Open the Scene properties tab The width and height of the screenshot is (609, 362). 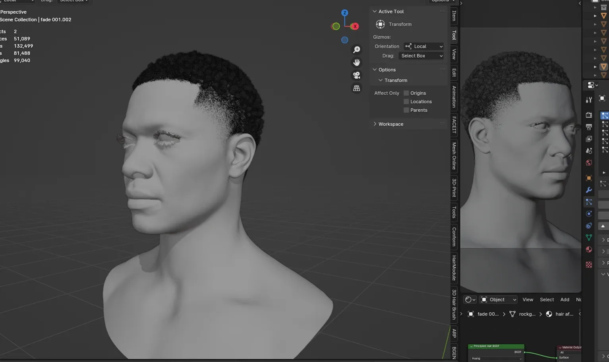pyautogui.click(x=589, y=151)
